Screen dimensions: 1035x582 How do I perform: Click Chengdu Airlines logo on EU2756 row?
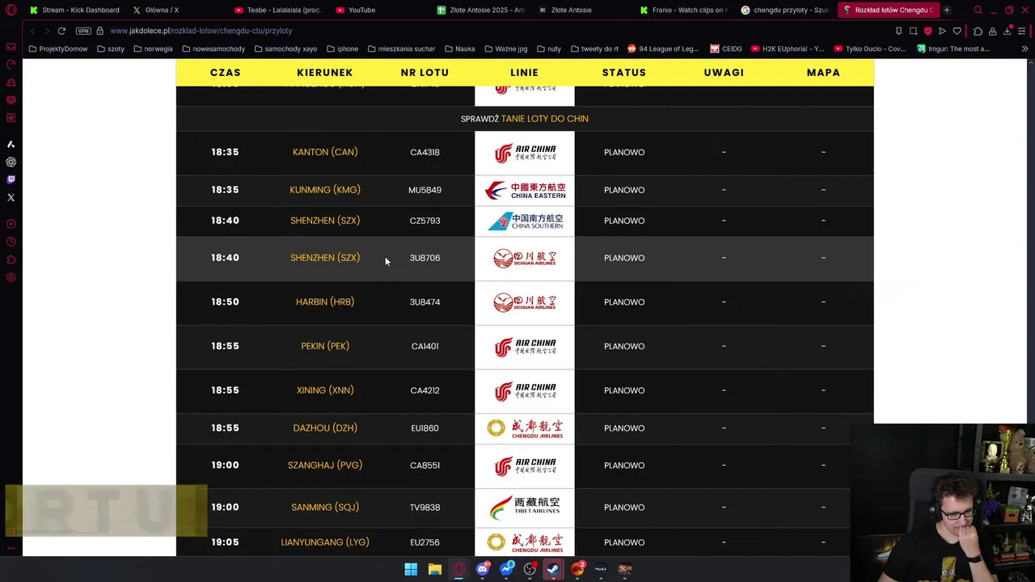[x=525, y=542]
